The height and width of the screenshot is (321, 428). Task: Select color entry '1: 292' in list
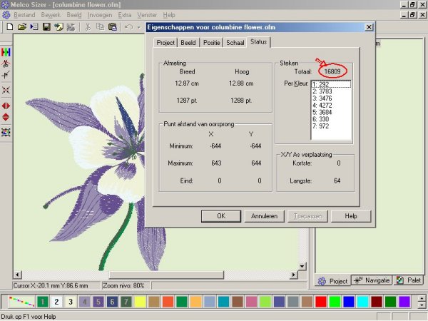click(x=331, y=84)
